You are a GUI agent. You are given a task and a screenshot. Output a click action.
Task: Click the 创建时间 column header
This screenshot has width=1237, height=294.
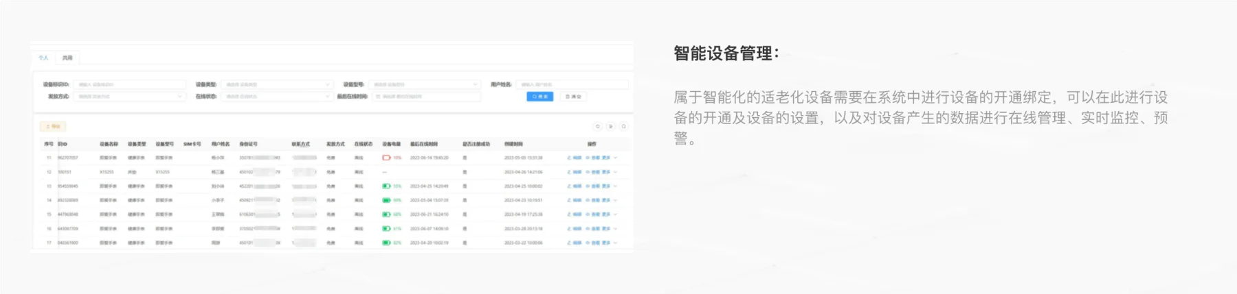coord(513,144)
